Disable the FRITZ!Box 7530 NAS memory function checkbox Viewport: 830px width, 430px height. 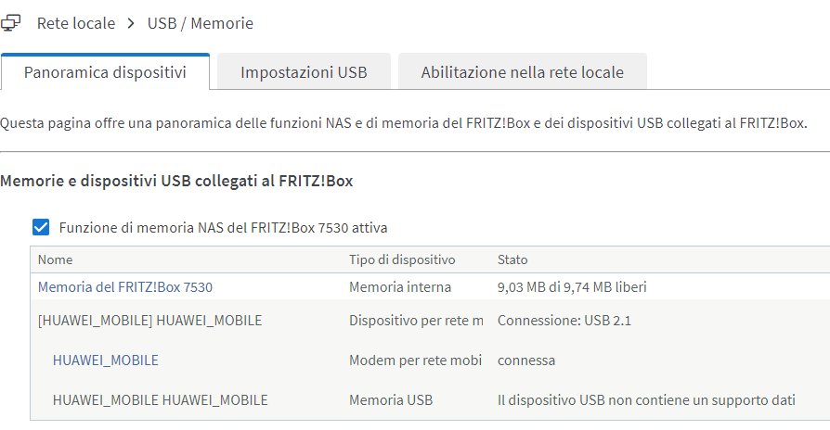pos(41,227)
